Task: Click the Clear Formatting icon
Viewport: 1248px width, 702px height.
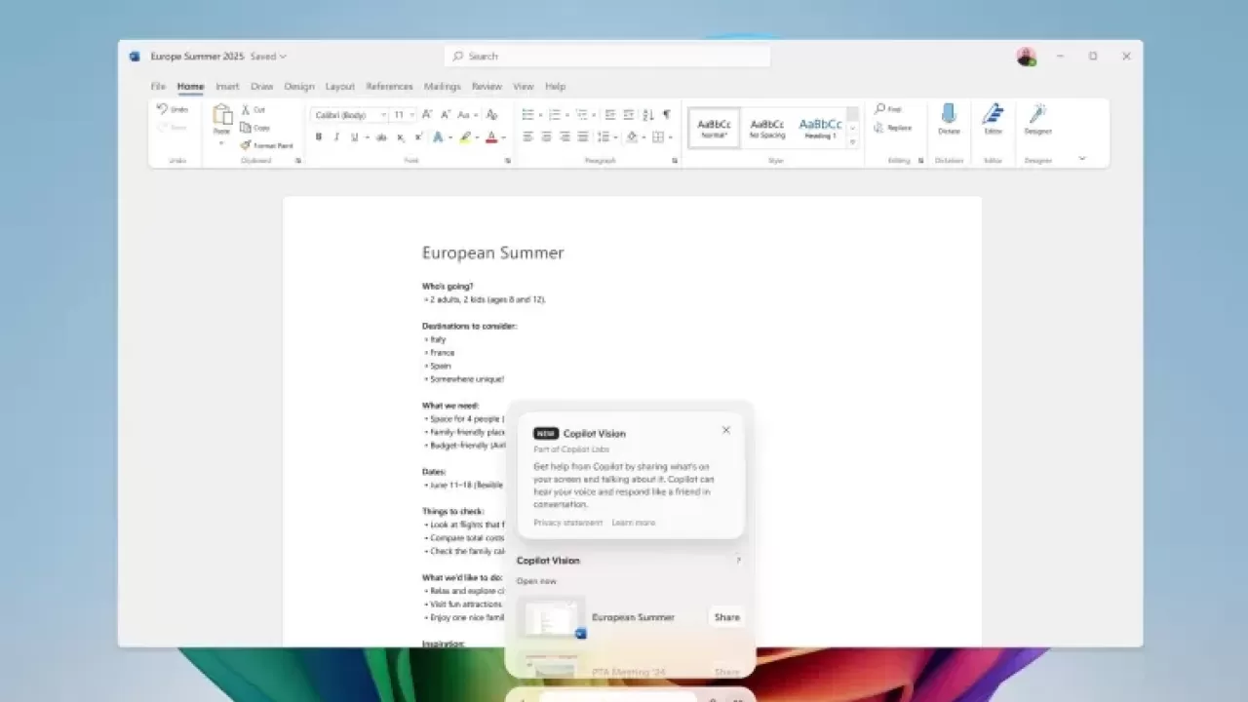Action: (x=492, y=115)
